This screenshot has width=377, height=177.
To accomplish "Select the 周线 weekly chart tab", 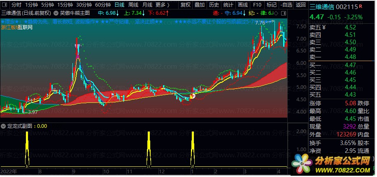I will point(133,5).
